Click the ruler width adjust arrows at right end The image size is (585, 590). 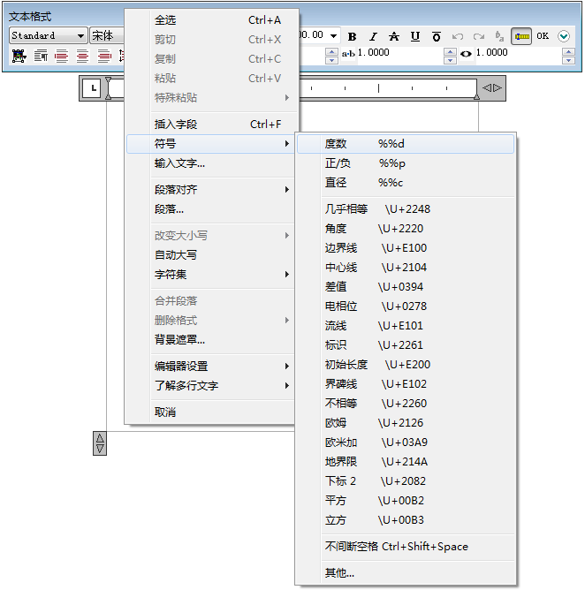(492, 88)
